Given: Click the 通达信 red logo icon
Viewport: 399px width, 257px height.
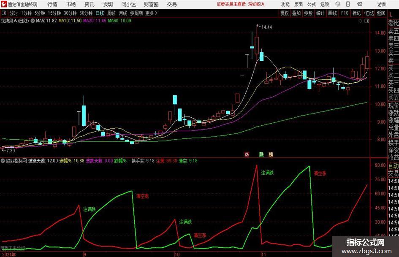Looking at the screenshot, I should pyautogui.click(x=3, y=4).
